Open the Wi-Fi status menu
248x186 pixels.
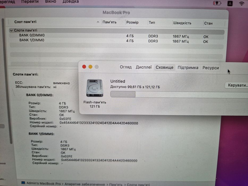click(242, 3)
